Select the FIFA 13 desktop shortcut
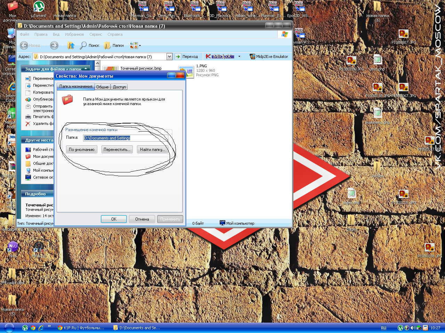 (39, 248)
